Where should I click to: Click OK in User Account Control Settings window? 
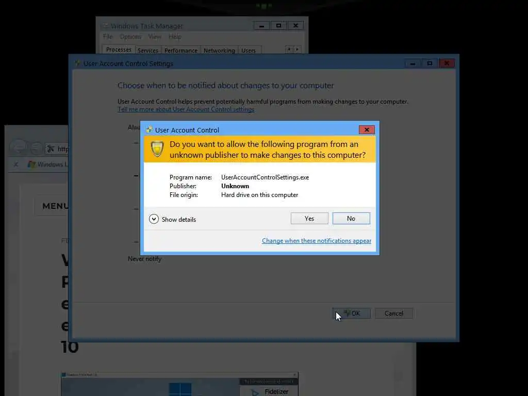[x=351, y=313]
